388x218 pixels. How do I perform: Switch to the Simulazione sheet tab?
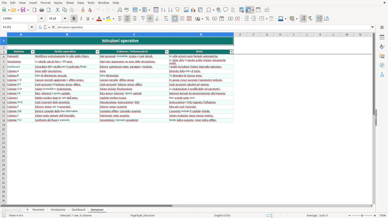(x=58, y=210)
